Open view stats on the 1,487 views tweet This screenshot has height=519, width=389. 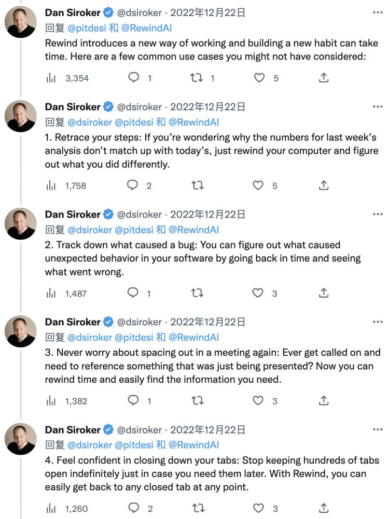point(51,293)
